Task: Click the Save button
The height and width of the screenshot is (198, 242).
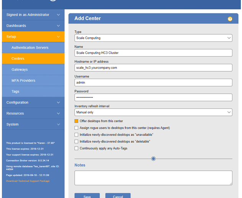Action: click(87, 196)
